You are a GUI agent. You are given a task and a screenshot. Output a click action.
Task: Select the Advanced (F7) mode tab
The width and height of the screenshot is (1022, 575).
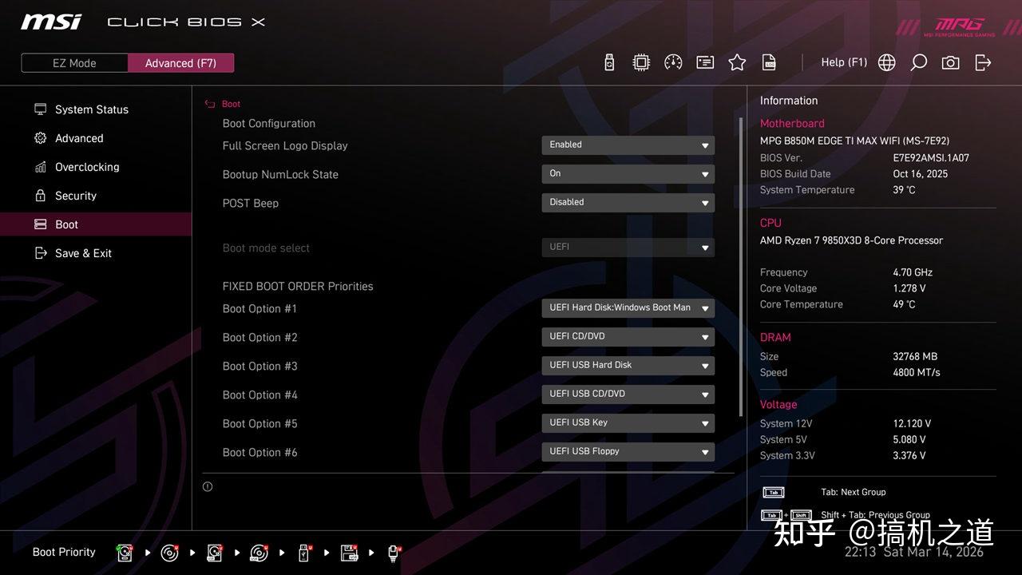tap(180, 63)
